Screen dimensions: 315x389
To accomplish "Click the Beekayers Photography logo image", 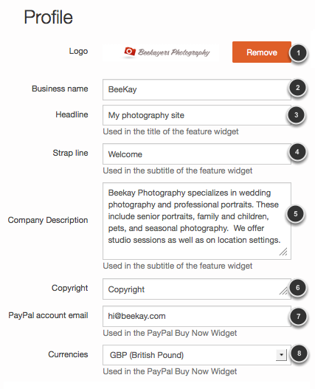I will (x=167, y=52).
